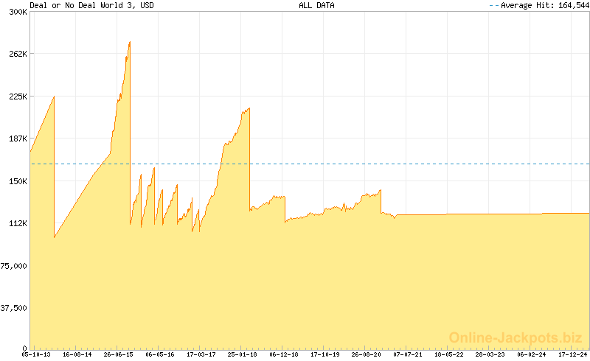Image resolution: width=590 pixels, height=361 pixels.
Task: Click the 300K label on the y-axis
Action: click(x=17, y=12)
